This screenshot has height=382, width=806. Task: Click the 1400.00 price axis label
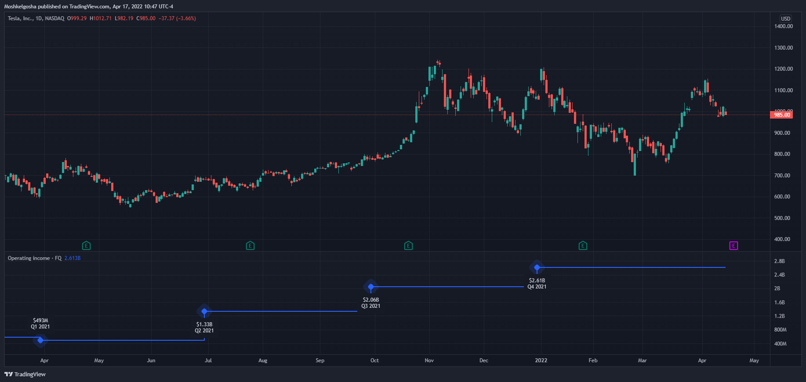coord(784,26)
